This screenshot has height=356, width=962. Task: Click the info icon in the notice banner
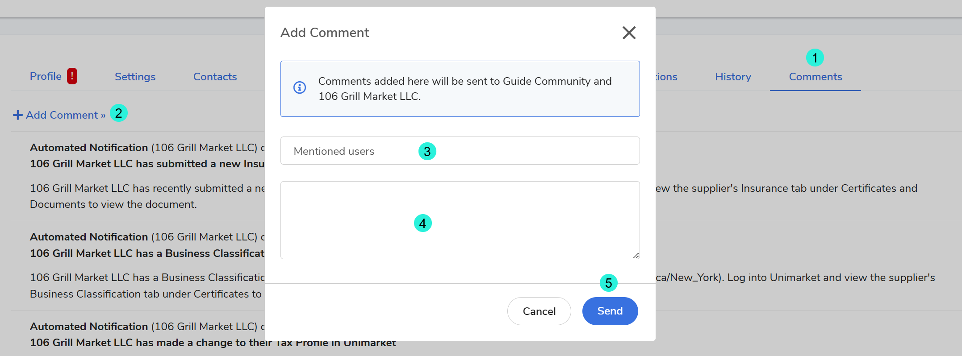coord(300,87)
